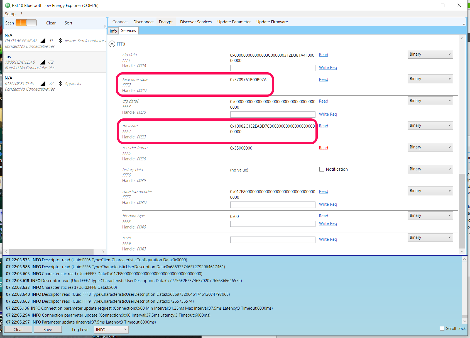Enable the history data Notification checkbox
Viewport: 470px width, 338px height.
tap(322, 169)
